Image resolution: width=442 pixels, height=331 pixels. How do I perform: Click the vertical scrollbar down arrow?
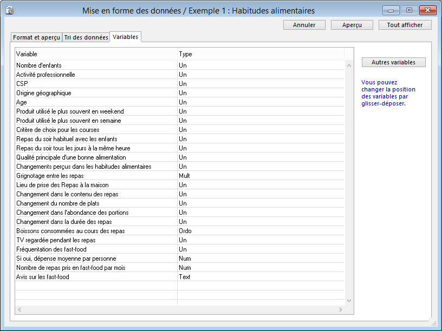click(349, 301)
